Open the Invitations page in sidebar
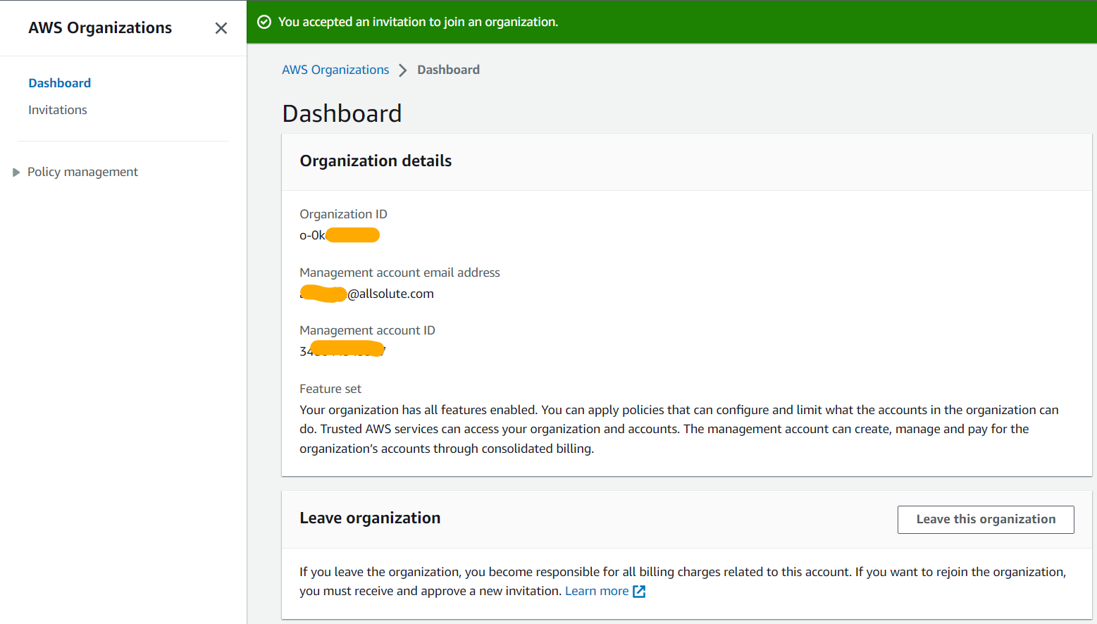The height and width of the screenshot is (624, 1097). click(x=58, y=110)
